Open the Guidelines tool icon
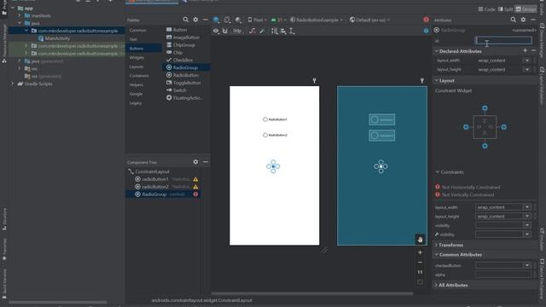The width and height of the screenshot is (546, 307). coord(292,31)
